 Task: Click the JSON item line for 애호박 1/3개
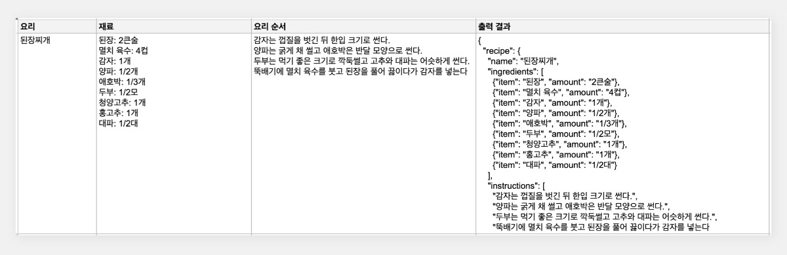[x=559, y=123]
